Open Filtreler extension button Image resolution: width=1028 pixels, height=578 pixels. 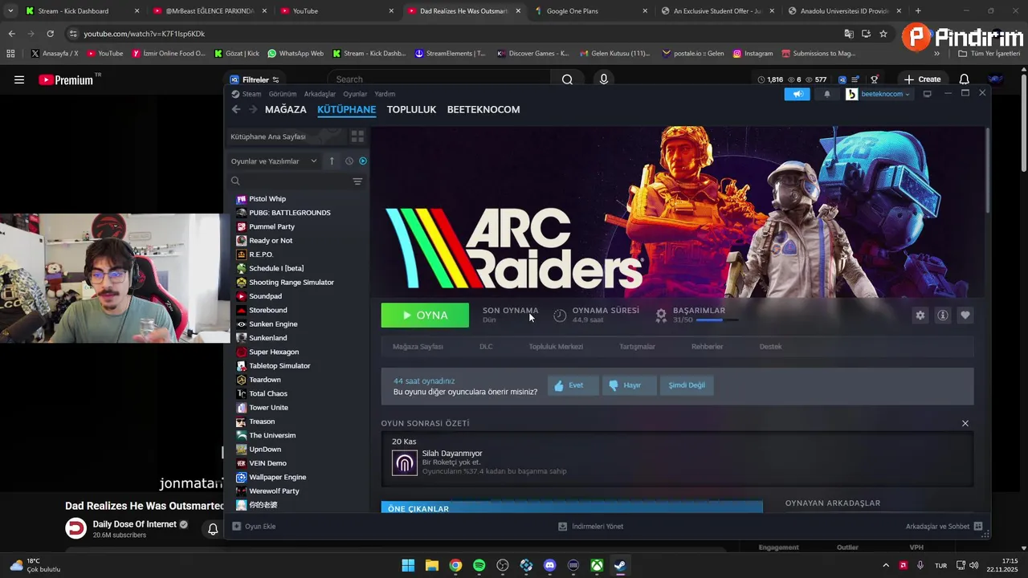[255, 79]
